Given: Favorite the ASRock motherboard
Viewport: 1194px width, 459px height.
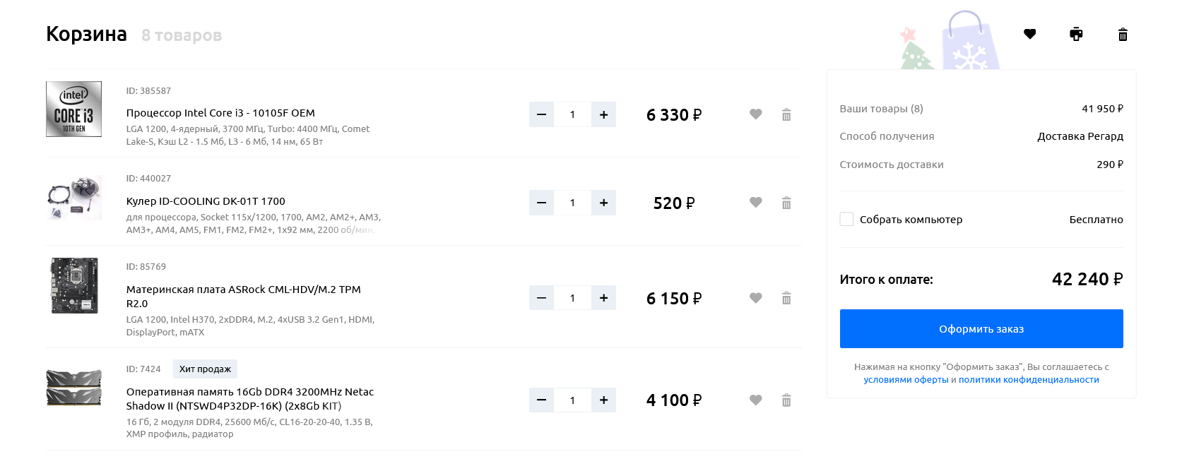Looking at the screenshot, I should (755, 298).
